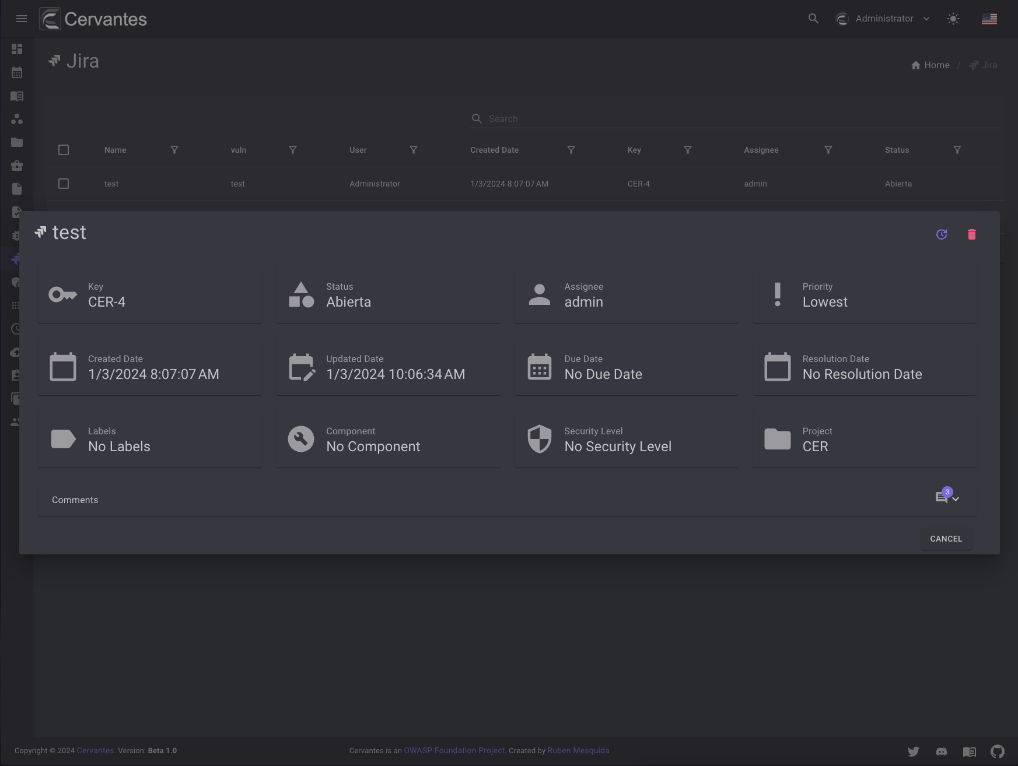Open the User column filter
Viewport: 1018px width, 766px height.
tap(414, 150)
